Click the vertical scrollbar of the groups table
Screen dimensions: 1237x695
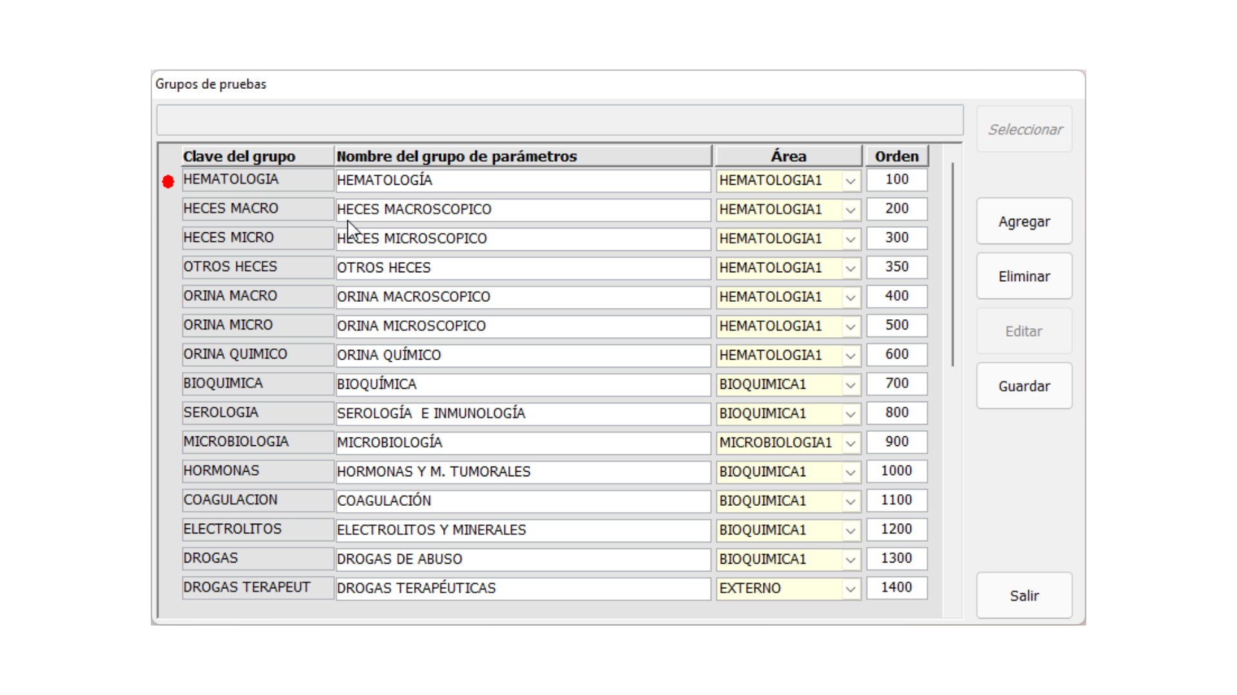click(x=952, y=264)
